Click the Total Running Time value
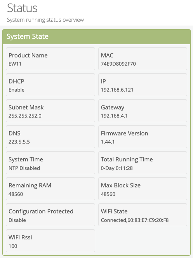Screen dimensions: 193x258 click(117, 168)
